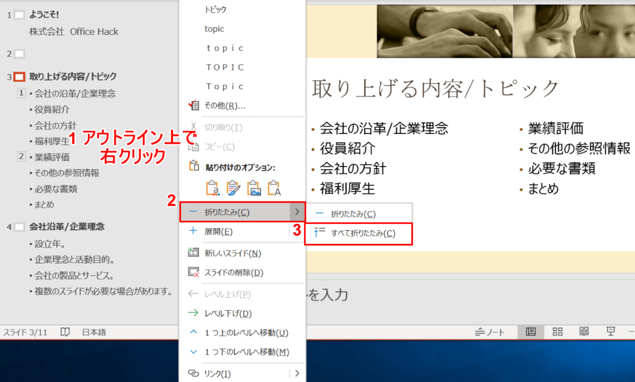Click outline item 会社の沿革/企業理念
The height and width of the screenshot is (382, 635).
coord(75,94)
